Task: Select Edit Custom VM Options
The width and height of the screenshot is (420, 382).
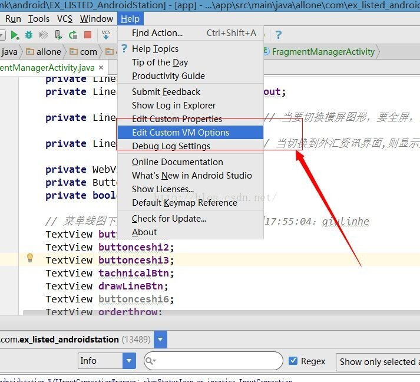Action: pos(190,133)
